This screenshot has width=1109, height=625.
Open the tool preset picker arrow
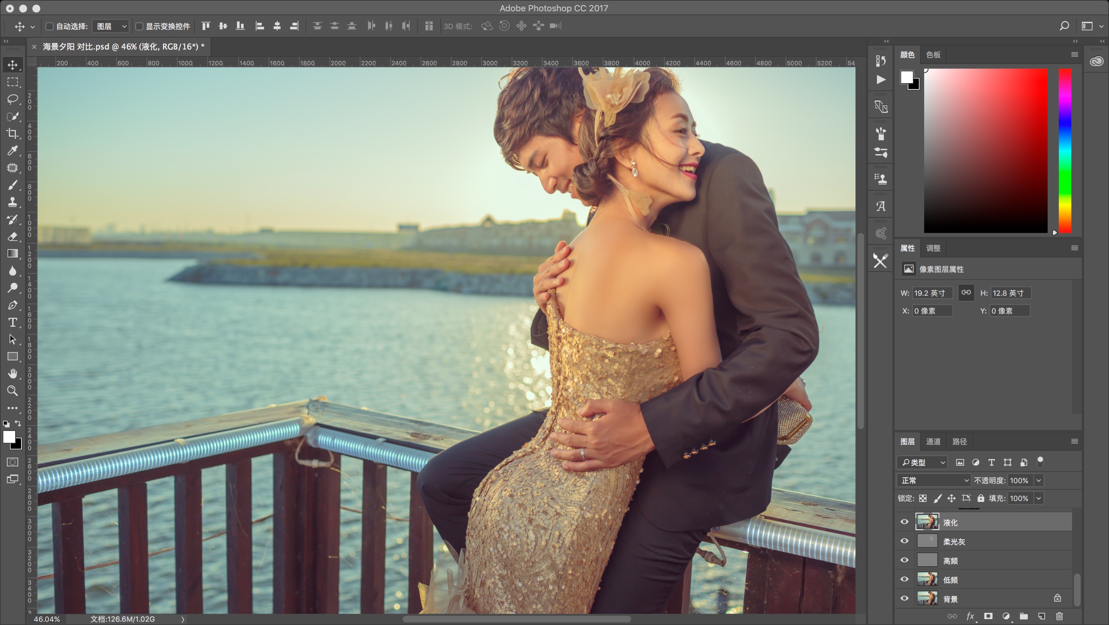pyautogui.click(x=33, y=27)
